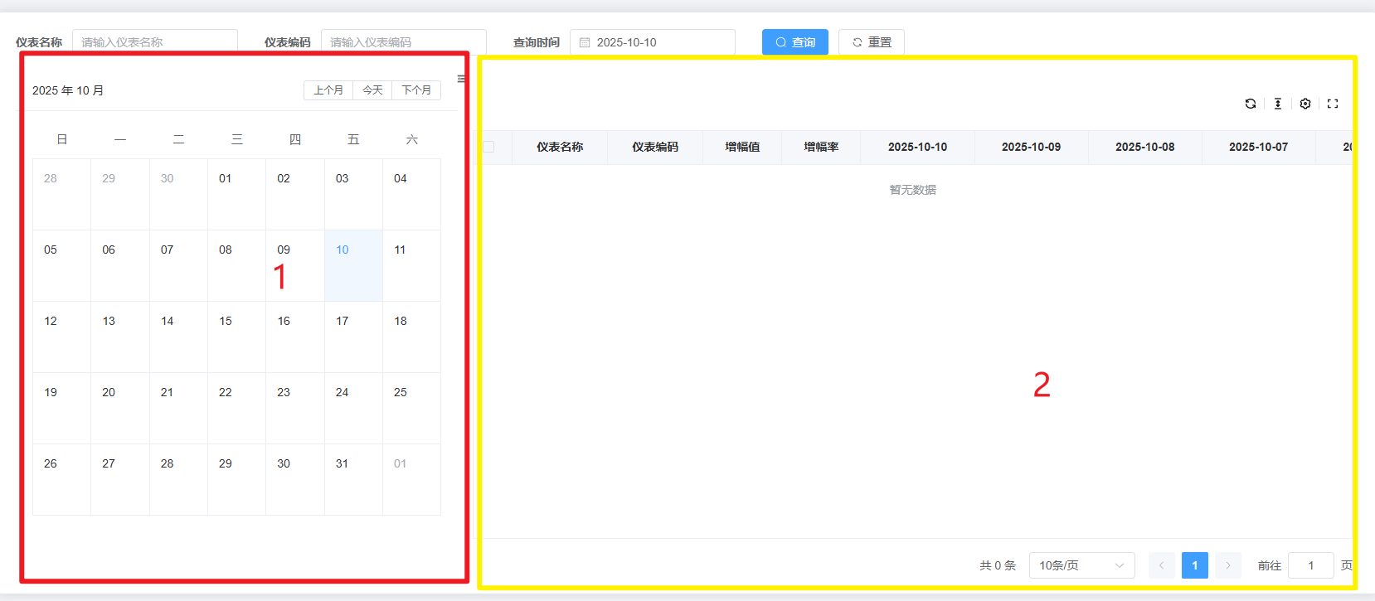Click the previous page arrow
Screen dimensions: 1375x601
pyautogui.click(x=1162, y=565)
